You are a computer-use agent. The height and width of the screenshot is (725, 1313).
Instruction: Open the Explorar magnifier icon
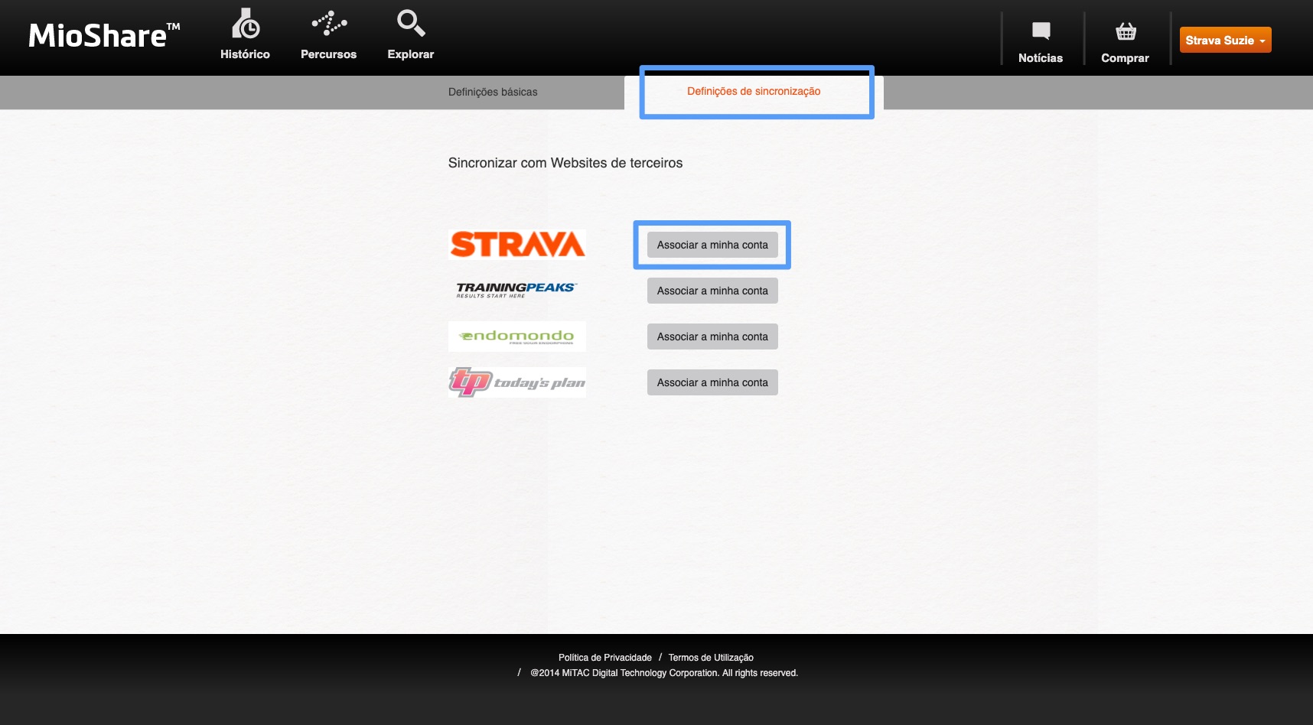pyautogui.click(x=411, y=23)
